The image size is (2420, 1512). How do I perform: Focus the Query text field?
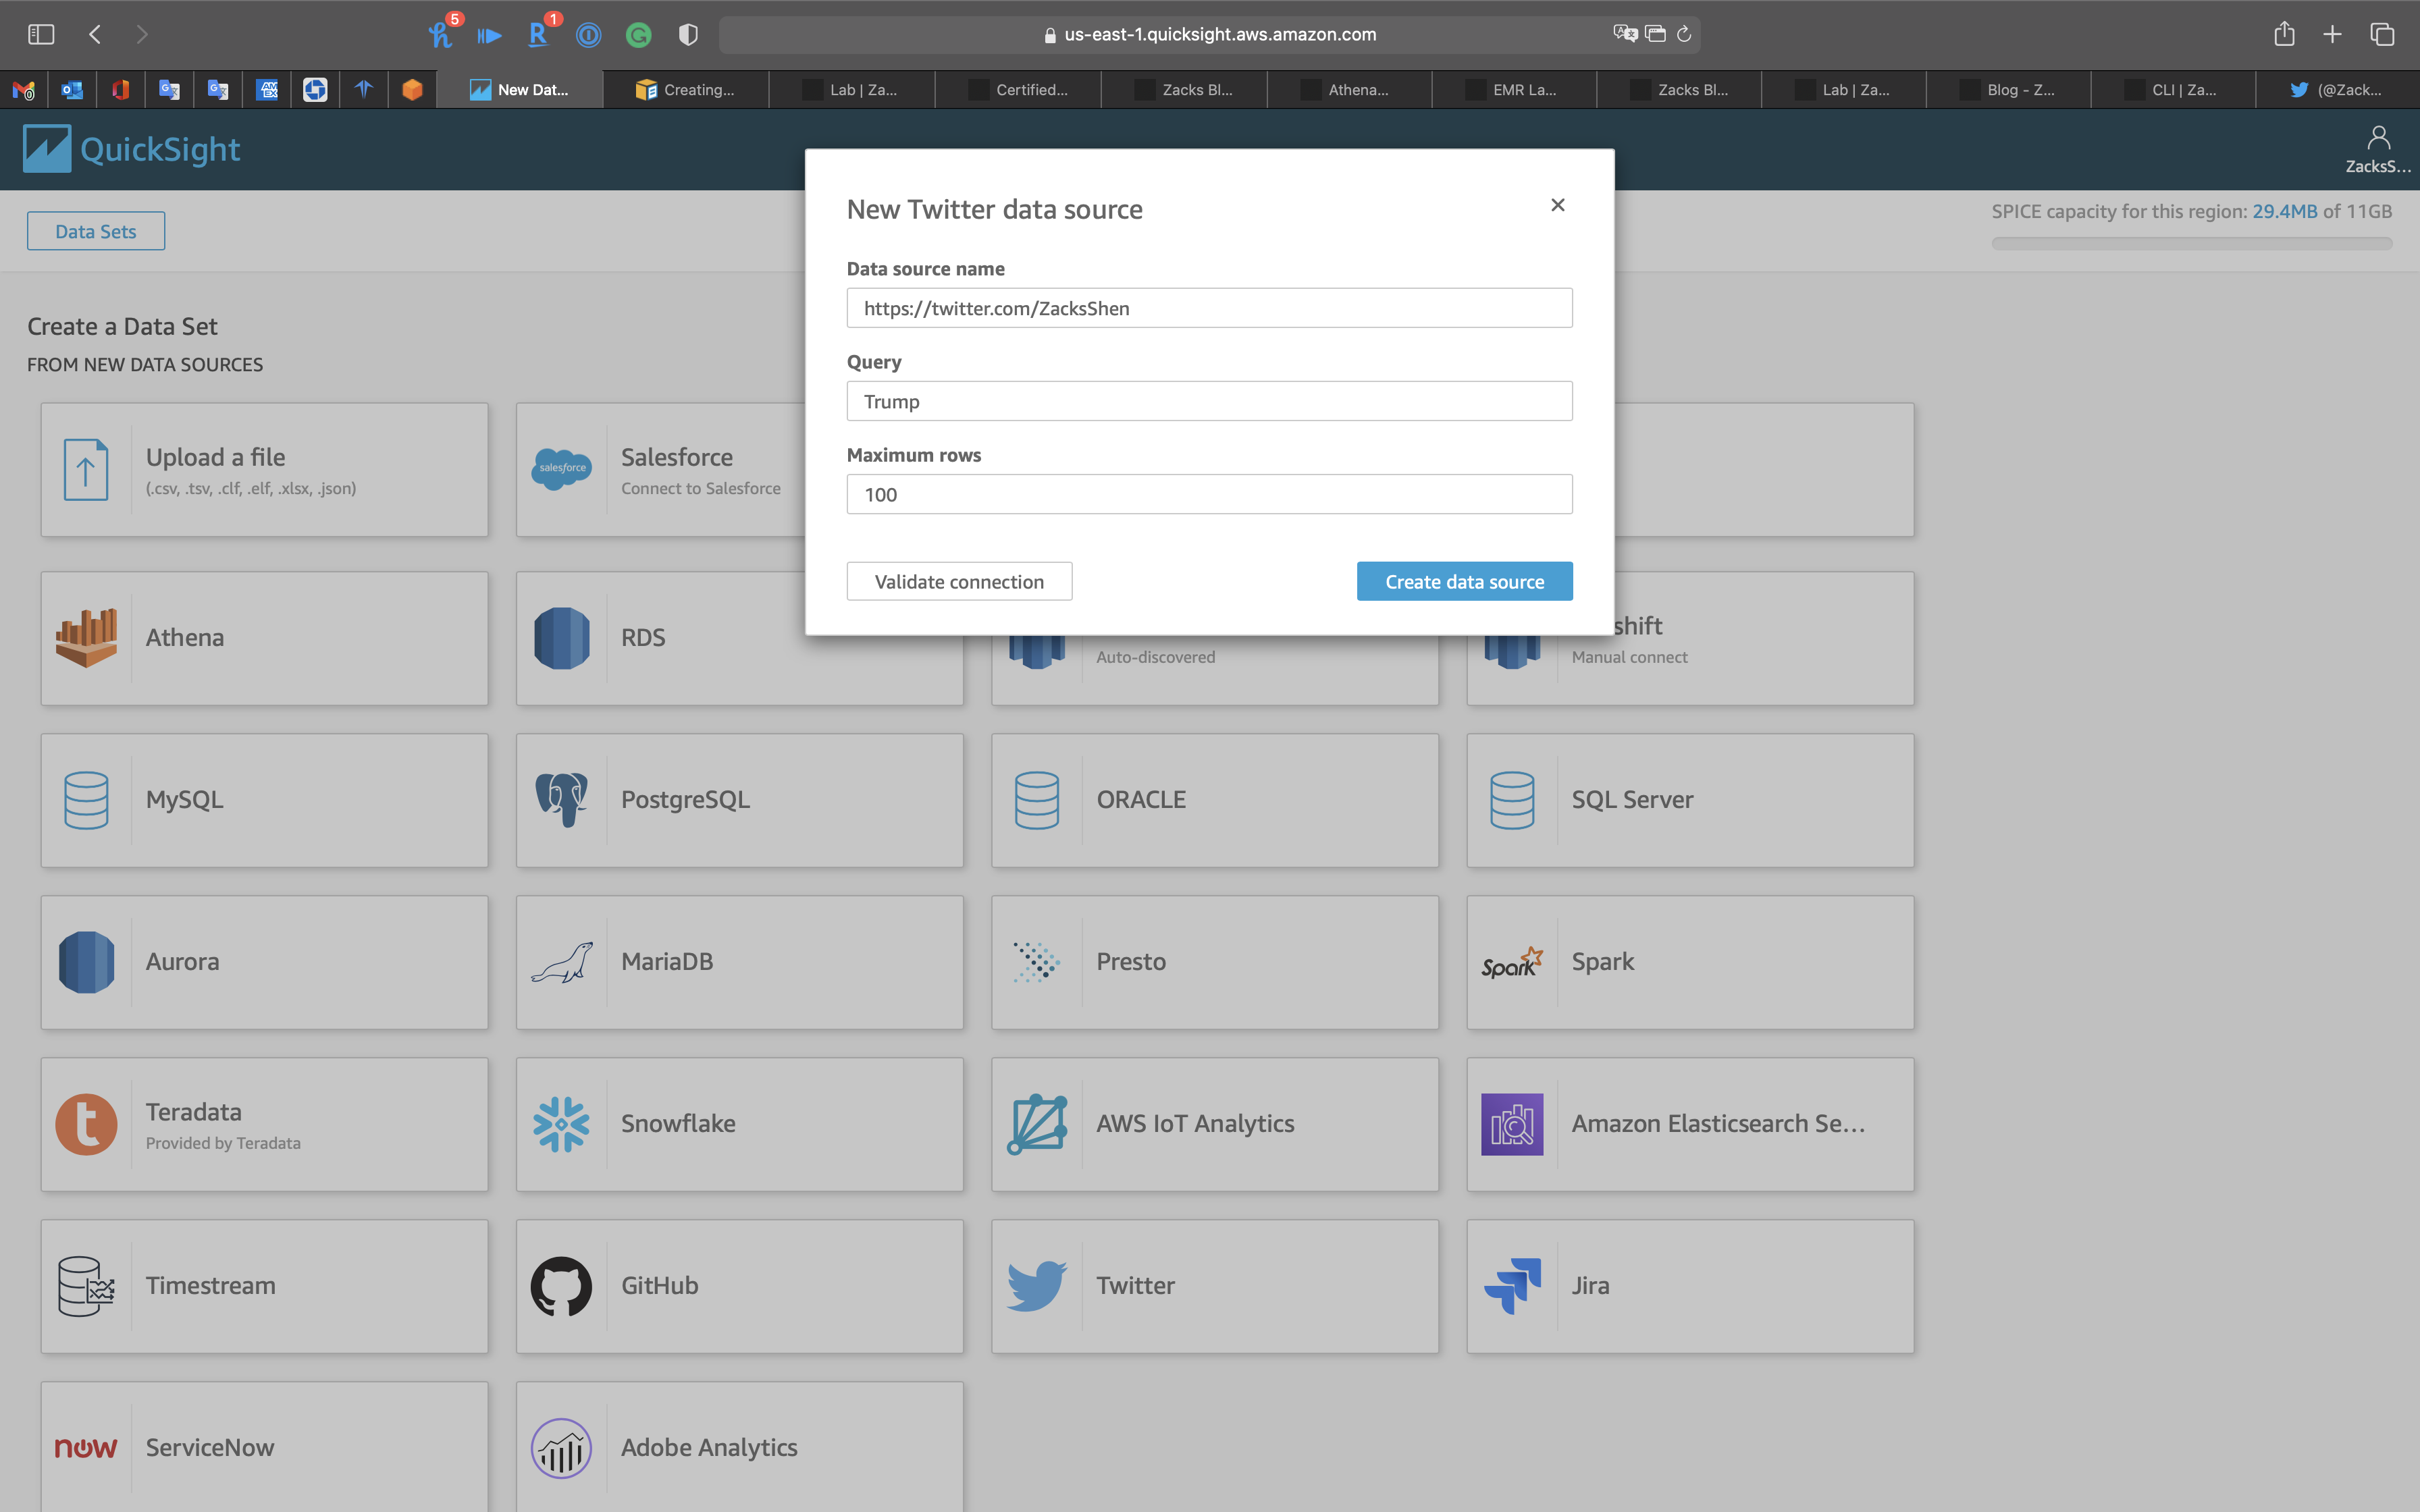1208,401
